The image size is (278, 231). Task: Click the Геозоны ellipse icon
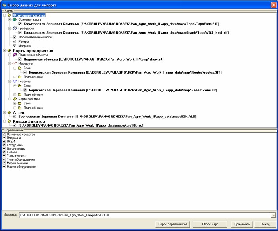coord(15,81)
